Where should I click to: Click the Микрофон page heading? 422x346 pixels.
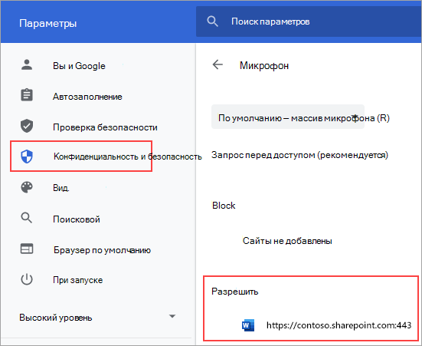(264, 65)
